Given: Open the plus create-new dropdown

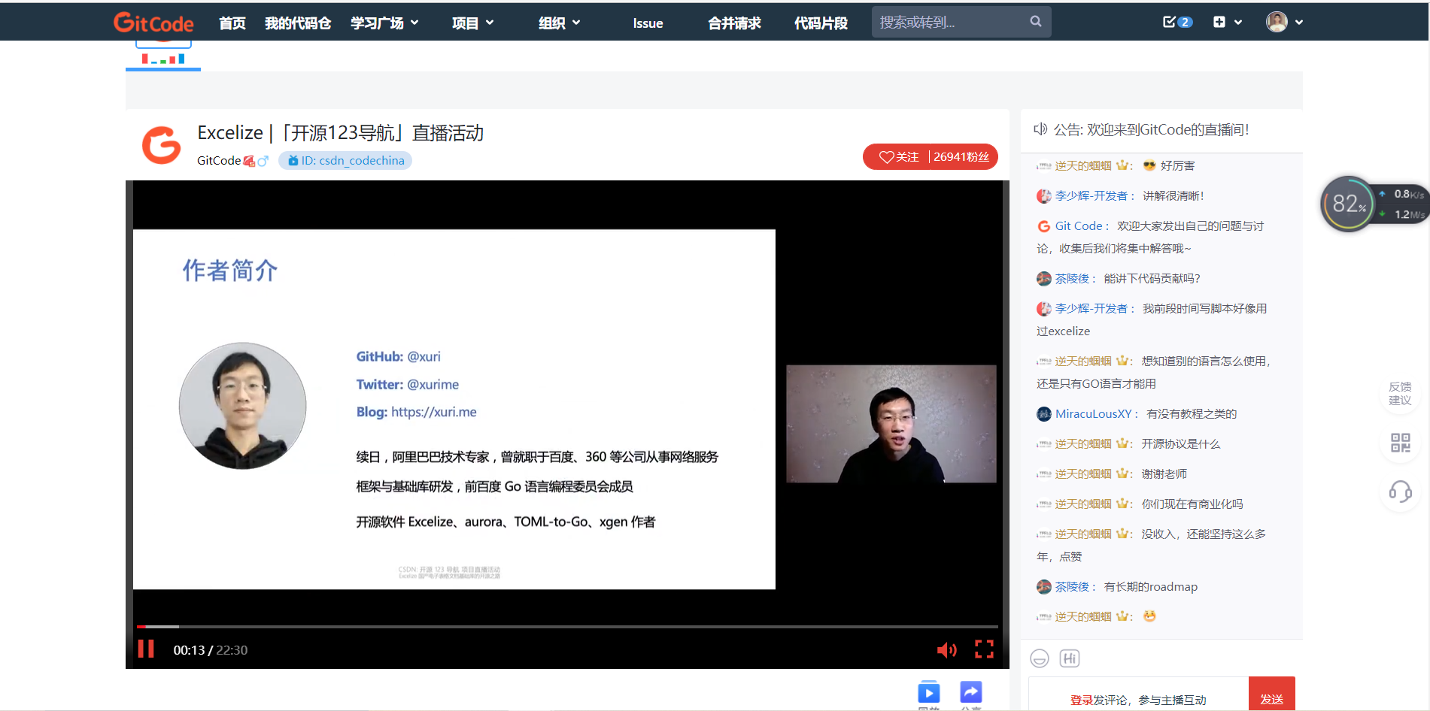Looking at the screenshot, I should tap(1228, 23).
